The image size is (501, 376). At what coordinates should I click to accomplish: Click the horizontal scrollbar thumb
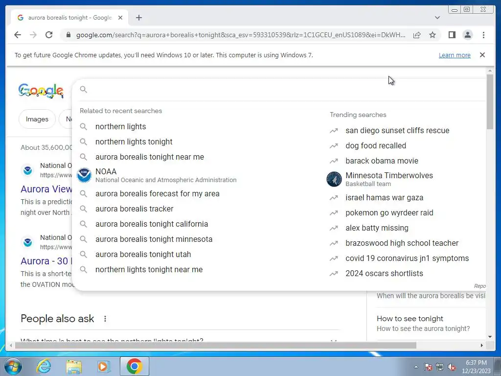coord(216,345)
